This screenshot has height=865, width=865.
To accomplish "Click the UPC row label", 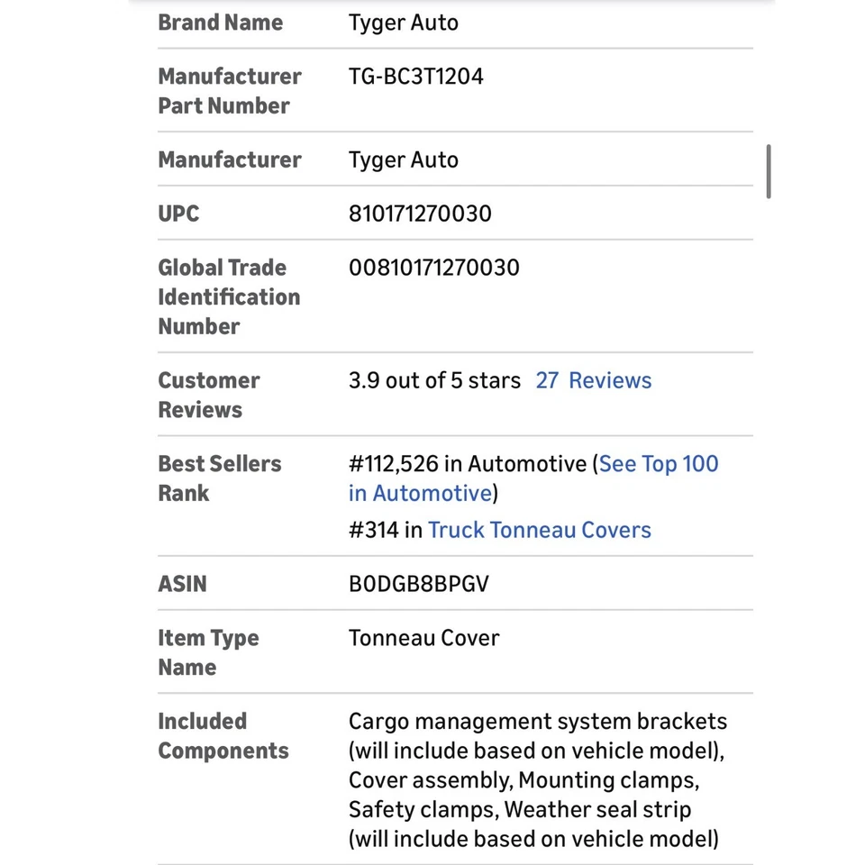I will (178, 214).
